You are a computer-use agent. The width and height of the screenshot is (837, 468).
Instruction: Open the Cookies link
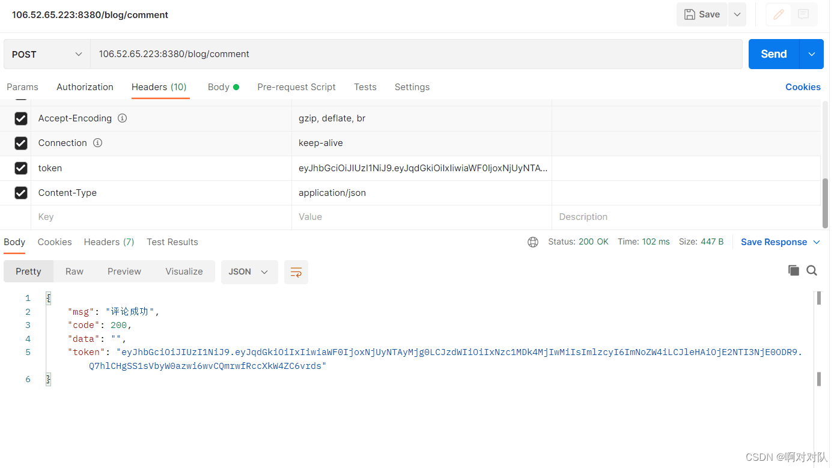click(803, 87)
